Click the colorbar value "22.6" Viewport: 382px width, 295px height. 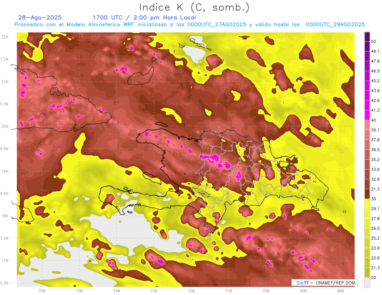tap(375, 258)
